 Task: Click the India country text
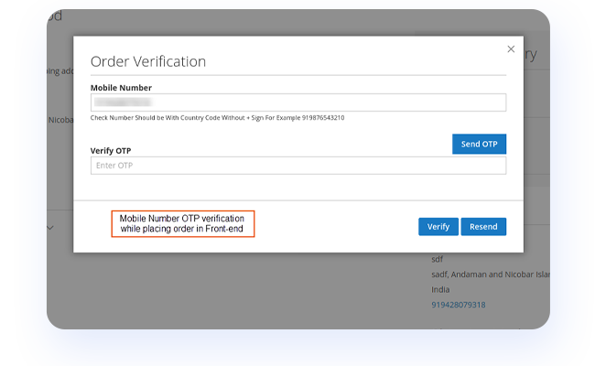point(441,289)
